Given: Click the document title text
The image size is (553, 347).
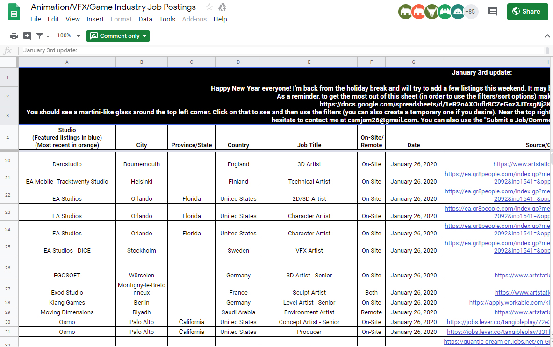Looking at the screenshot, I should tap(113, 7).
